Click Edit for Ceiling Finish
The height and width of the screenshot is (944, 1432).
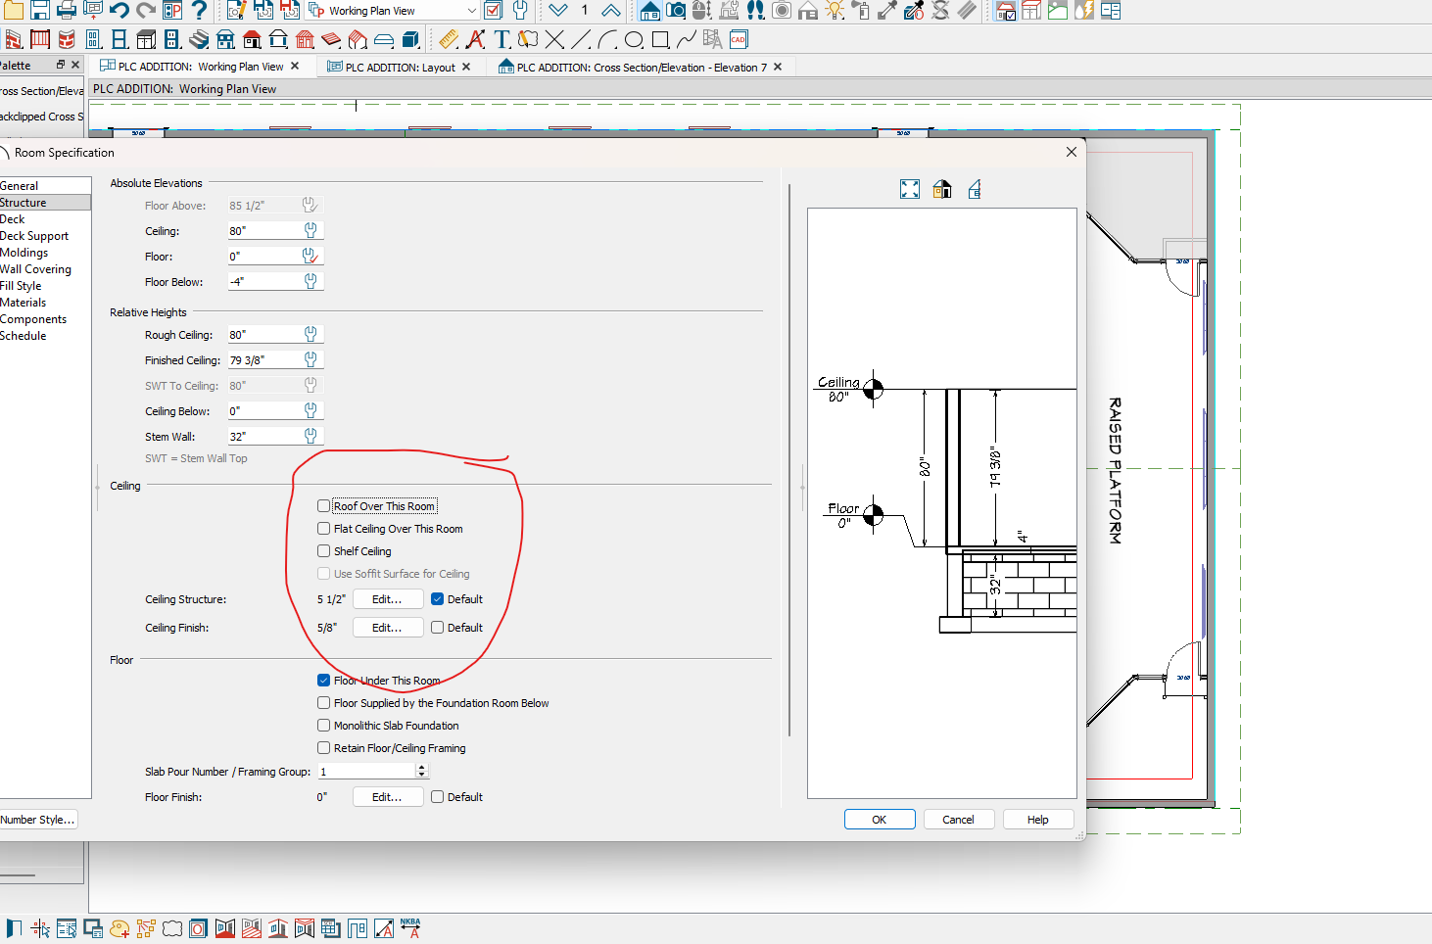click(x=387, y=628)
